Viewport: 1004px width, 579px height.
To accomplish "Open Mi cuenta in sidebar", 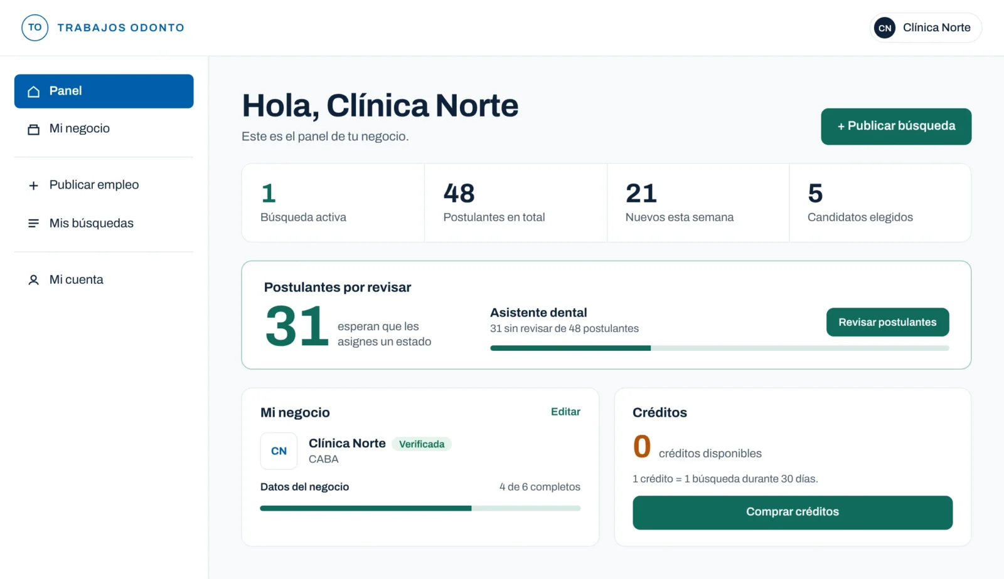I will point(104,280).
